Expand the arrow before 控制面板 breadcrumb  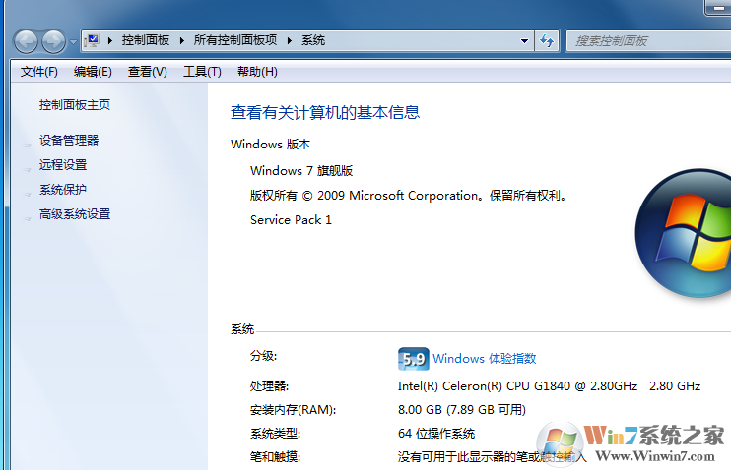110,41
